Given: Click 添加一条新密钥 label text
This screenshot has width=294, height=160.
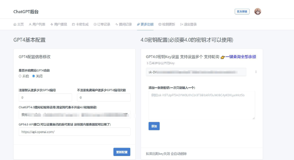Looking at the screenshot, I should tap(172, 88).
